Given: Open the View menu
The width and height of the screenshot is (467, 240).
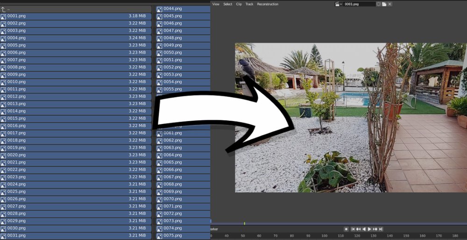Looking at the screenshot, I should click(x=216, y=4).
